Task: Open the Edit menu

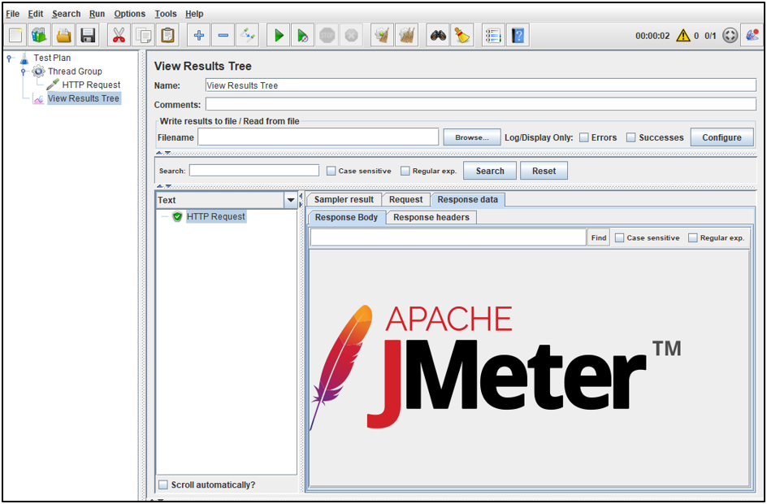Action: pyautogui.click(x=36, y=14)
